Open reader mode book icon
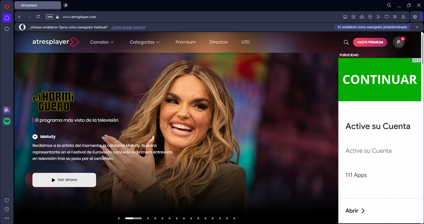424x224 pixels. [345, 17]
